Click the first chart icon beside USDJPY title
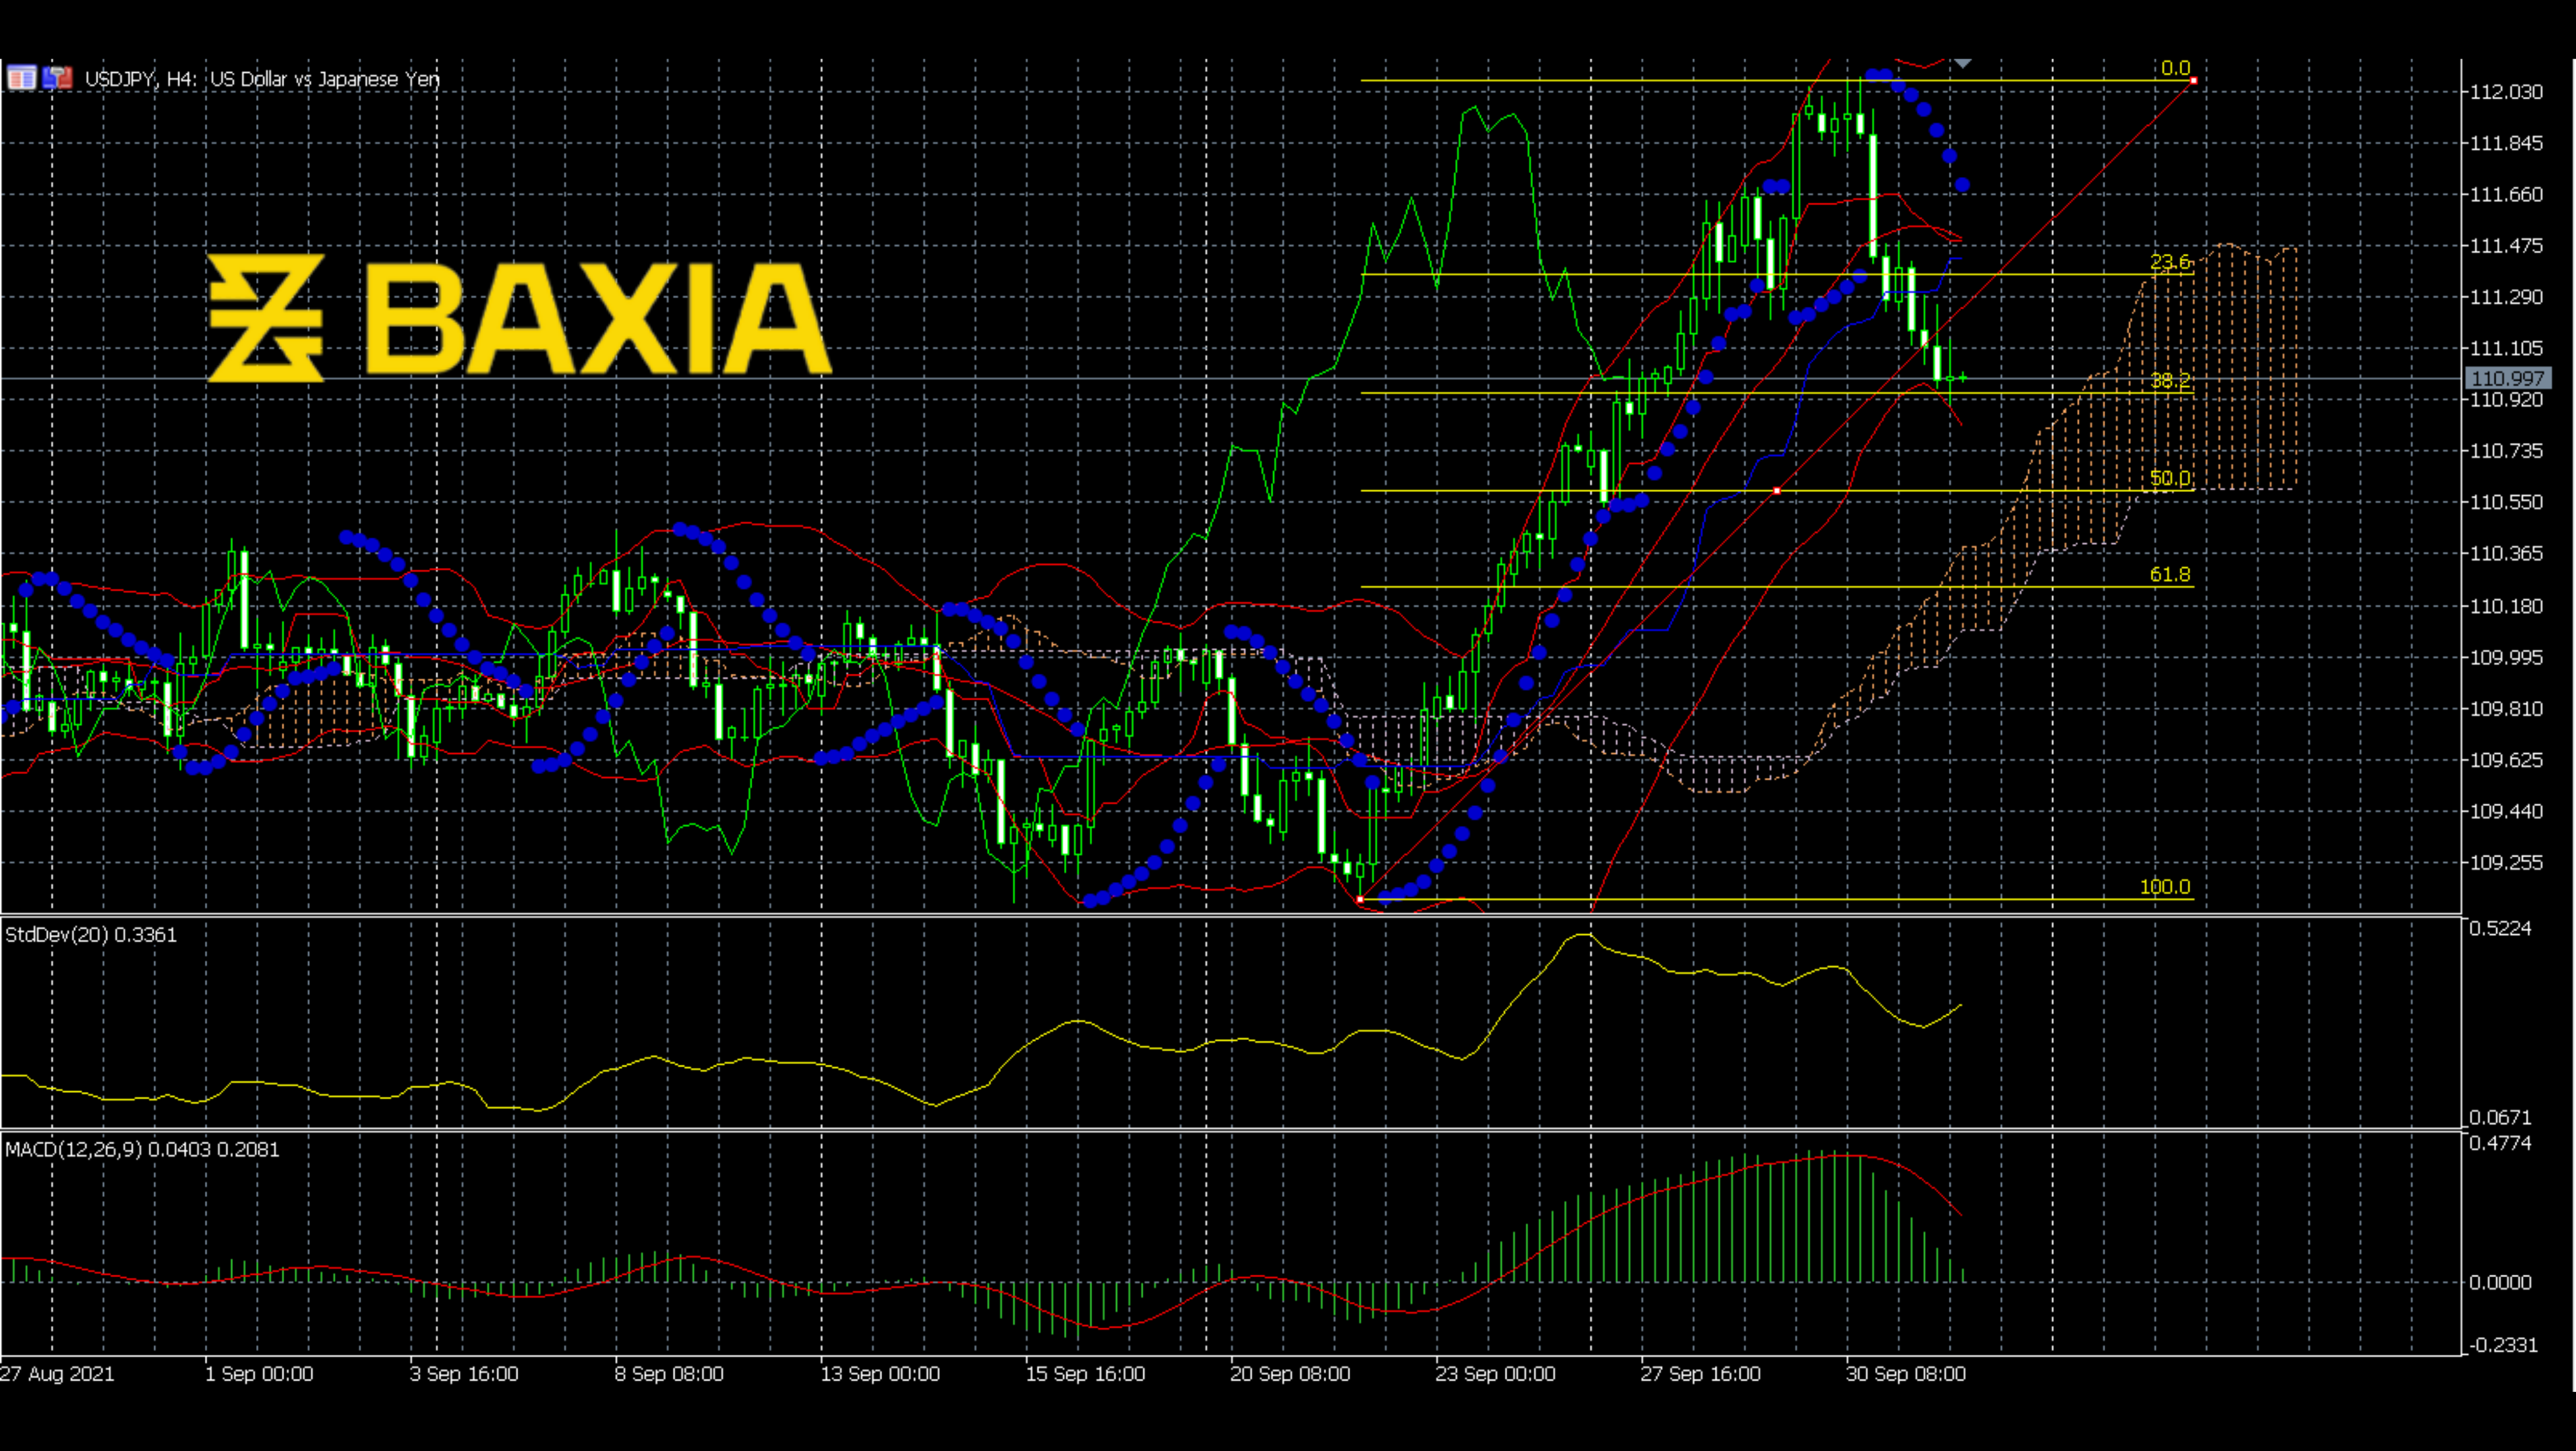Viewport: 2576px width, 1451px height. 21,78
